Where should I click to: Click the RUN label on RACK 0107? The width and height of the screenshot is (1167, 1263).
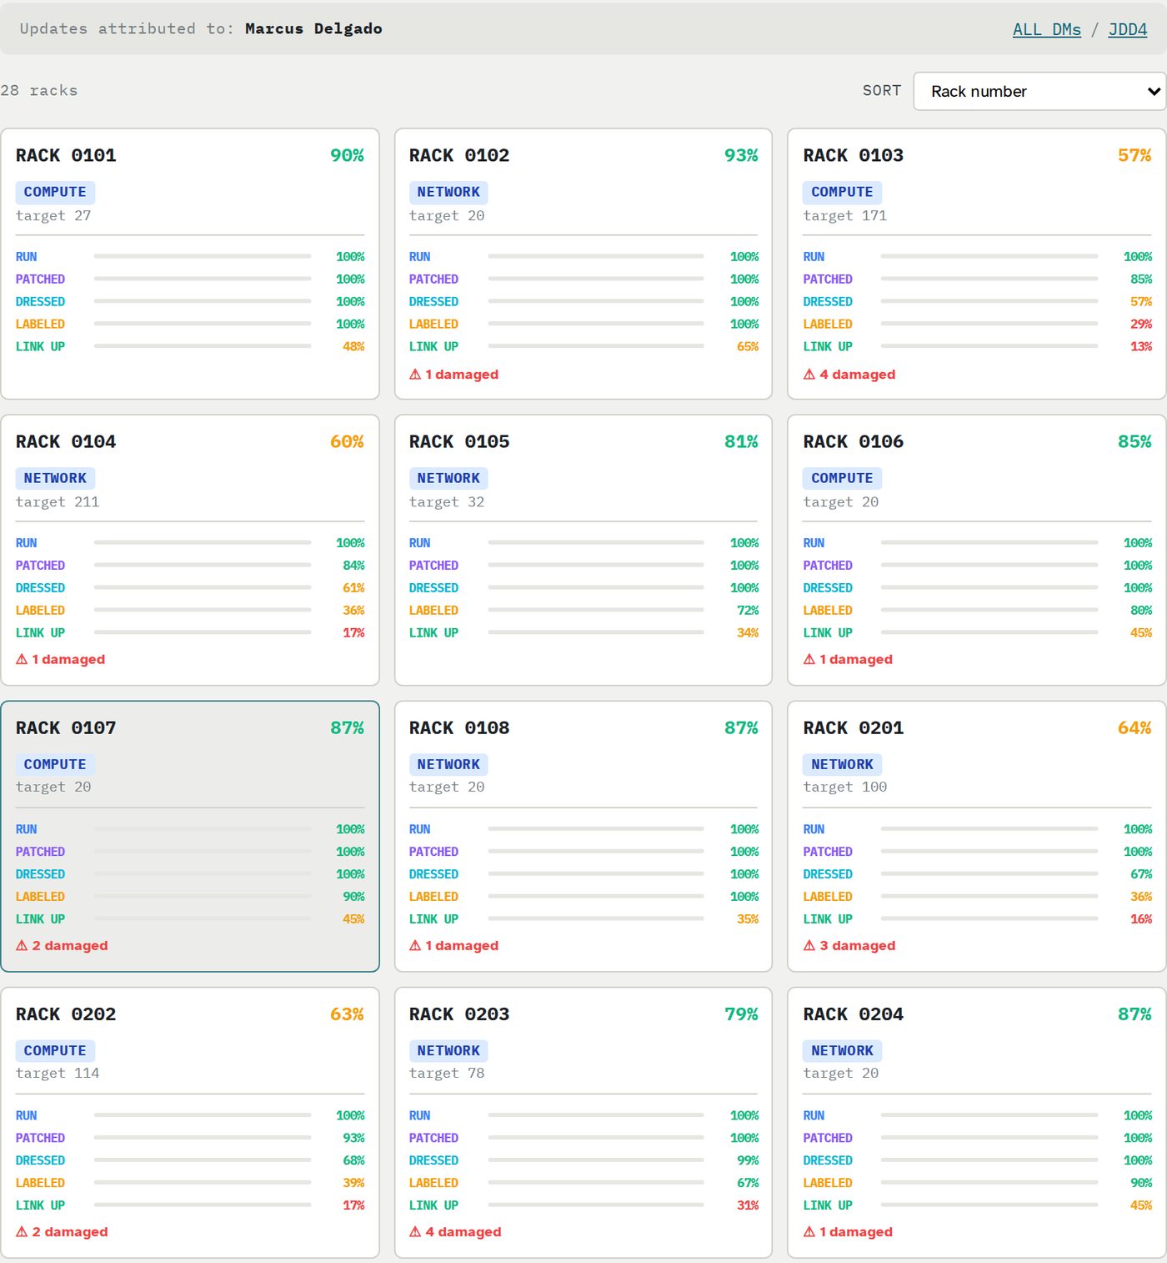tap(27, 829)
